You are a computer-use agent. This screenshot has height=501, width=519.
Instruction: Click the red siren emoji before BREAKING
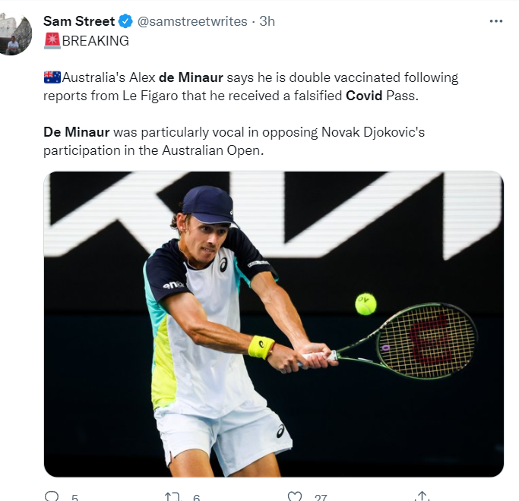point(52,41)
